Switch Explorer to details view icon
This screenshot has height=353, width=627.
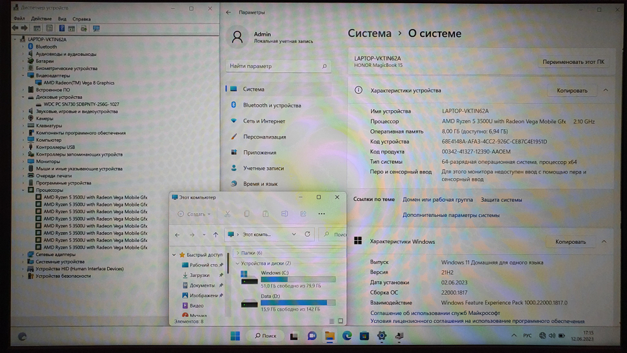pyautogui.click(x=332, y=321)
